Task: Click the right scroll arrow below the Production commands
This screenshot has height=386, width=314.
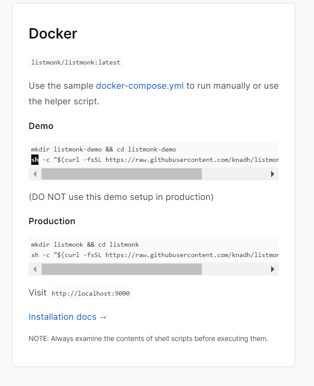Action: pos(272,269)
